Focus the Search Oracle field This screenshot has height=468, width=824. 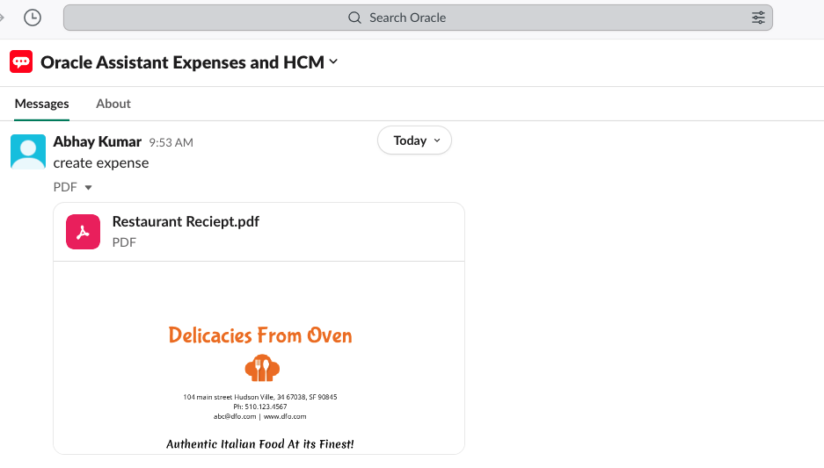tap(418, 18)
